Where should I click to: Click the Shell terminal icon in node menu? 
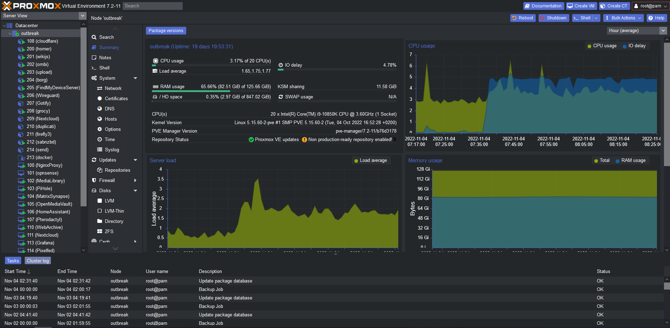[94, 68]
